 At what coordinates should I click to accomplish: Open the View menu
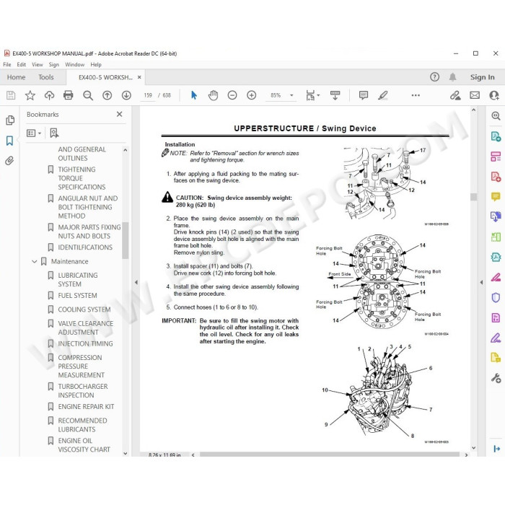[37, 65]
